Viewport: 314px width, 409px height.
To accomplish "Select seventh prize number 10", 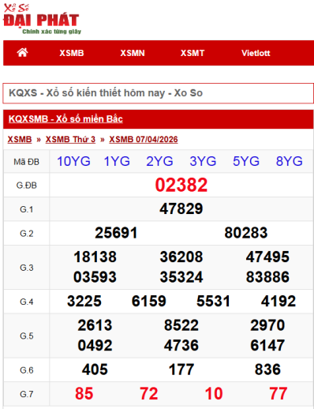I will click(x=214, y=394).
